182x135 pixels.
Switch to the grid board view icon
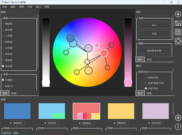[x=178, y=32]
